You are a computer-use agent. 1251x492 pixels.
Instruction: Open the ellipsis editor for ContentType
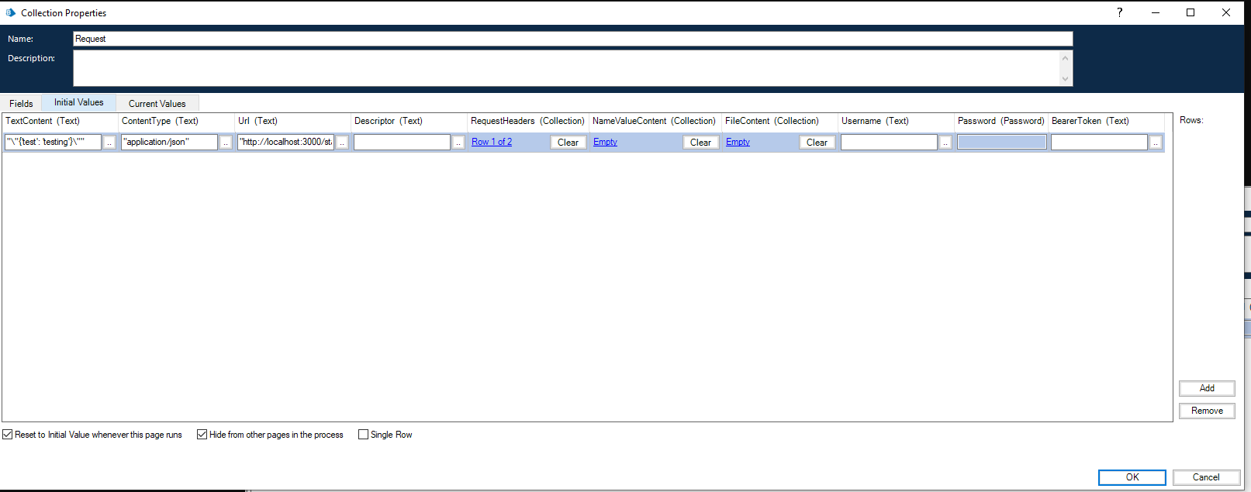pyautogui.click(x=226, y=142)
